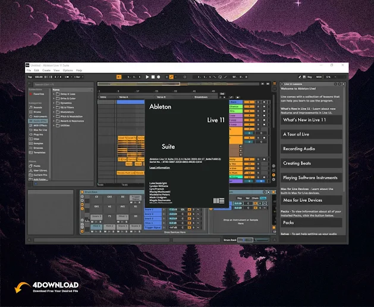Open the Help menu
This screenshot has width=374, height=307.
click(79, 70)
